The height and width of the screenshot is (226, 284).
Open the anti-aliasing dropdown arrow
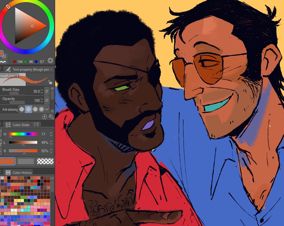coord(46,109)
